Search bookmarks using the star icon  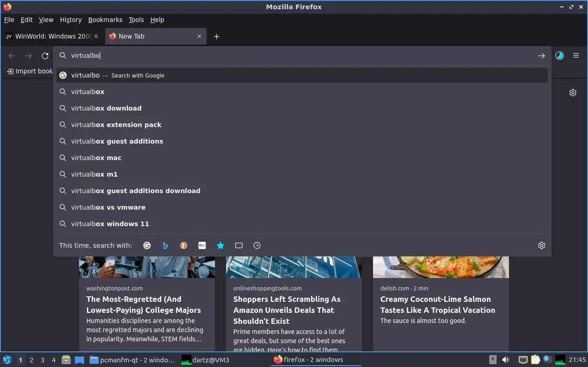(x=220, y=245)
